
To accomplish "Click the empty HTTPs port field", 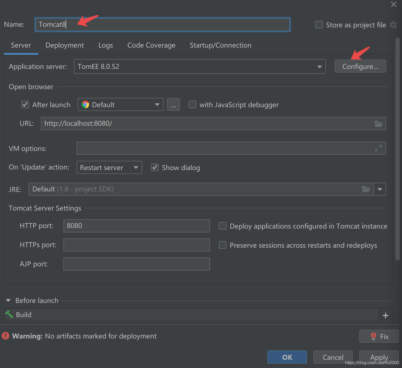I will point(137,245).
